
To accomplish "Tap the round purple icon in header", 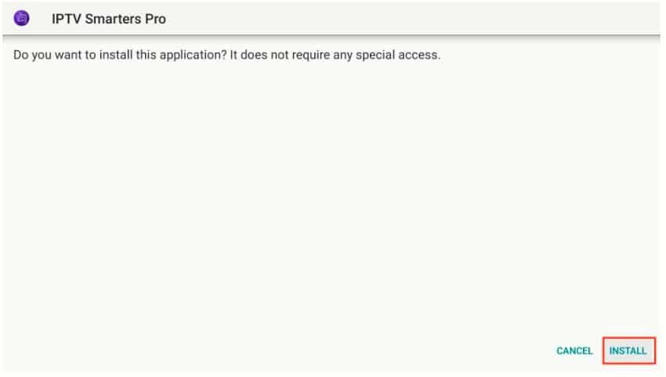I will click(x=21, y=18).
